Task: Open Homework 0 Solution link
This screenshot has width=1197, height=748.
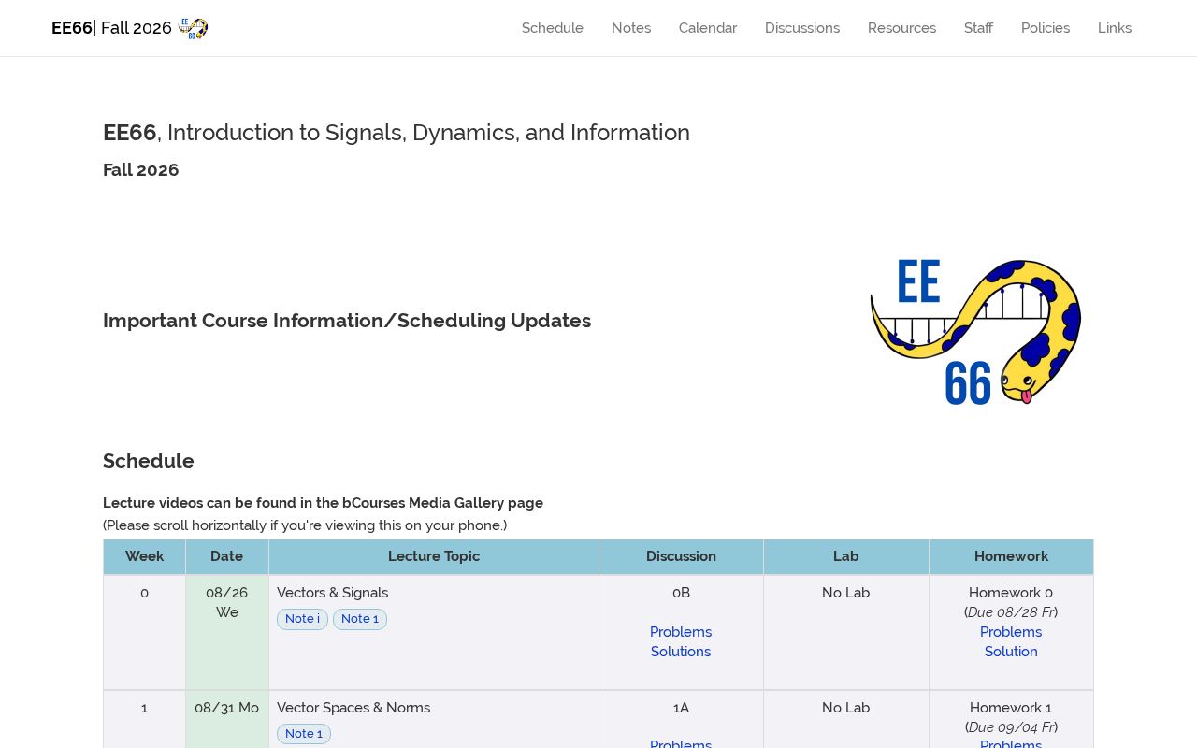Action: point(1011,652)
